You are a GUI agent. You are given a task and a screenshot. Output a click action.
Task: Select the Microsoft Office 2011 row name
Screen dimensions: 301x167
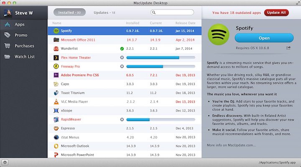coord(78,40)
